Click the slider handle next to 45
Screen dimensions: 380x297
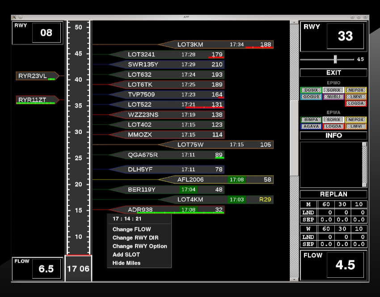(x=335, y=59)
